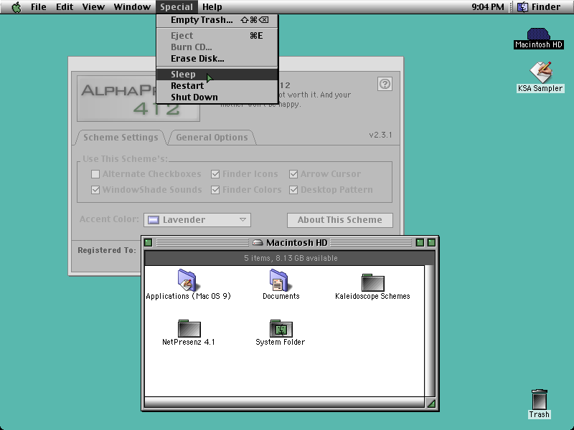Click the '5 items, 8.13 GB available' status text
This screenshot has height=430, width=574.
pyautogui.click(x=291, y=258)
